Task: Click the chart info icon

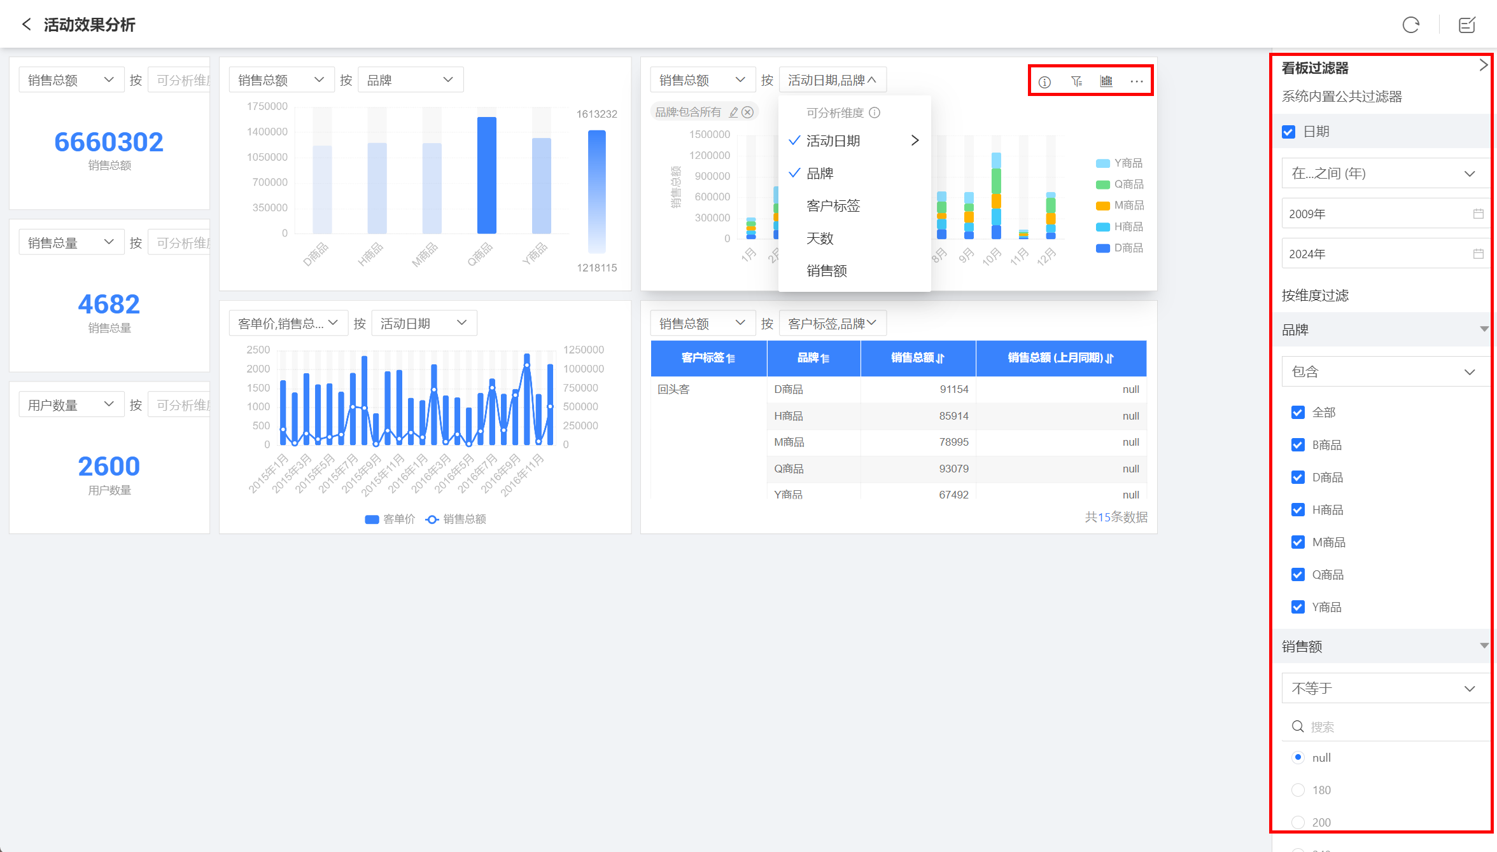Action: 1044,81
